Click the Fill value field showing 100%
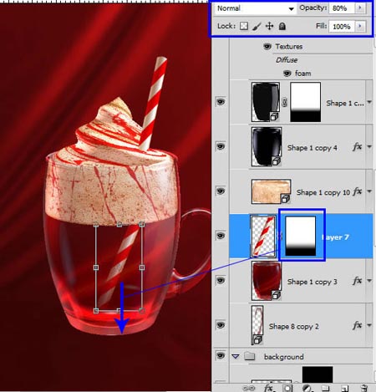Screen dimensions: 376x392 [x=342, y=27]
